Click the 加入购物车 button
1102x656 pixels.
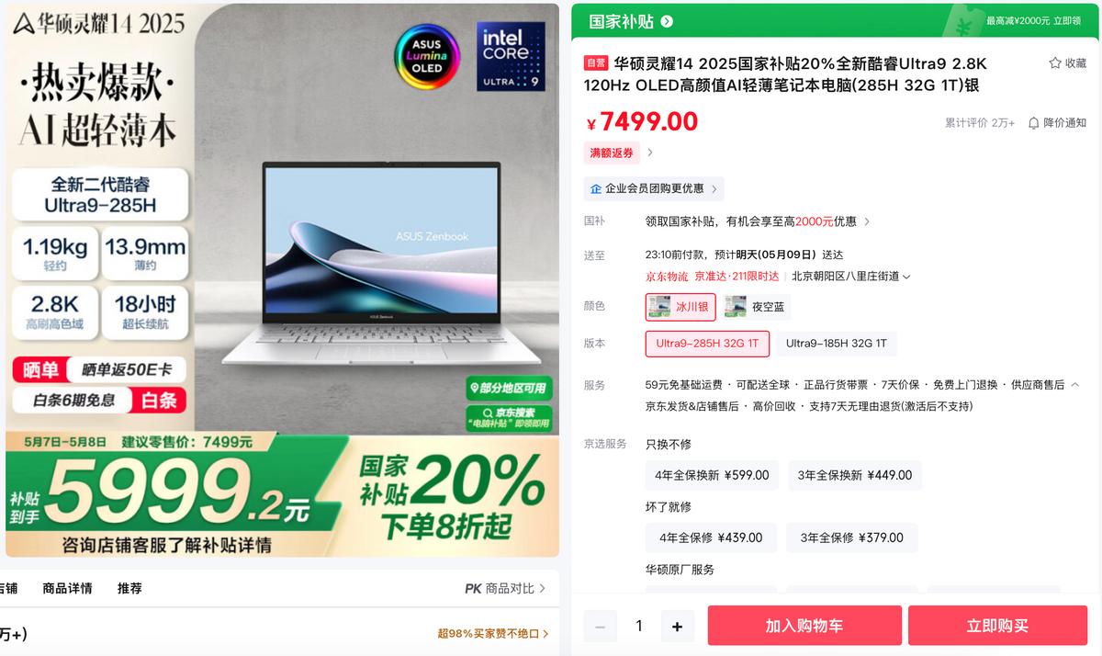click(804, 626)
